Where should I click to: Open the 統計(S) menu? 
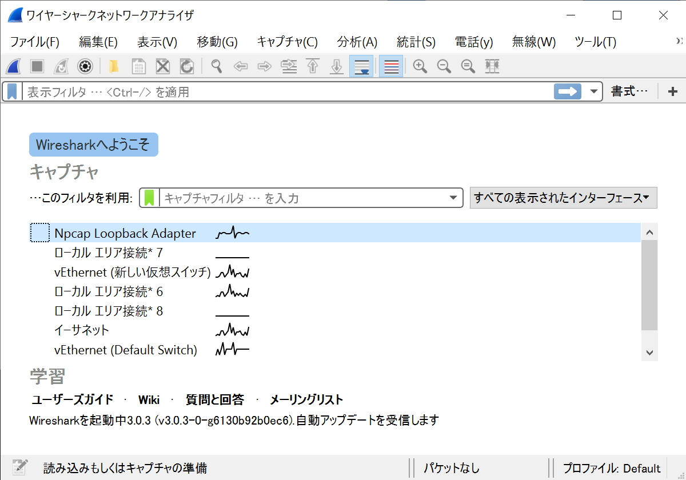416,41
